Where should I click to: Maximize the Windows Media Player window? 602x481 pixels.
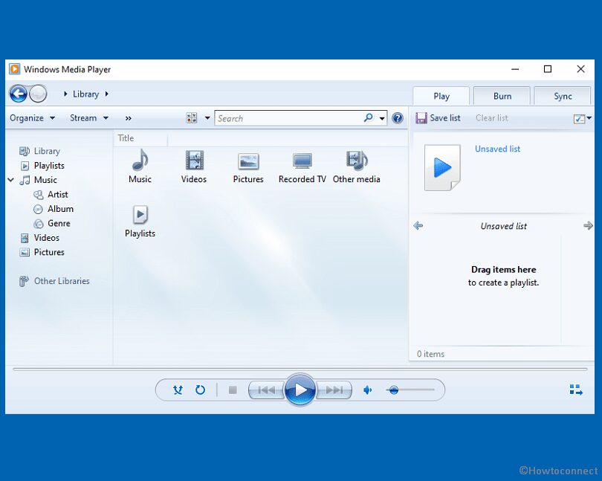pos(548,69)
